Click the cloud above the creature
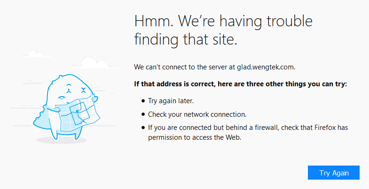 click(91, 61)
